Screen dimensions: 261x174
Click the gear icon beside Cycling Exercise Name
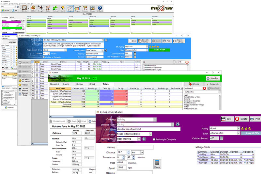pyautogui.click(x=177, y=124)
